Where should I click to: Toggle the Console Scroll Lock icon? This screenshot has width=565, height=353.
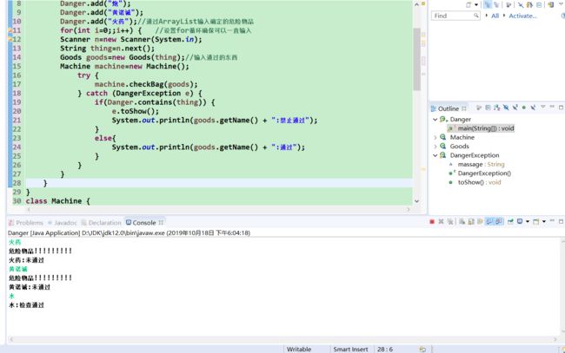pos(471,221)
